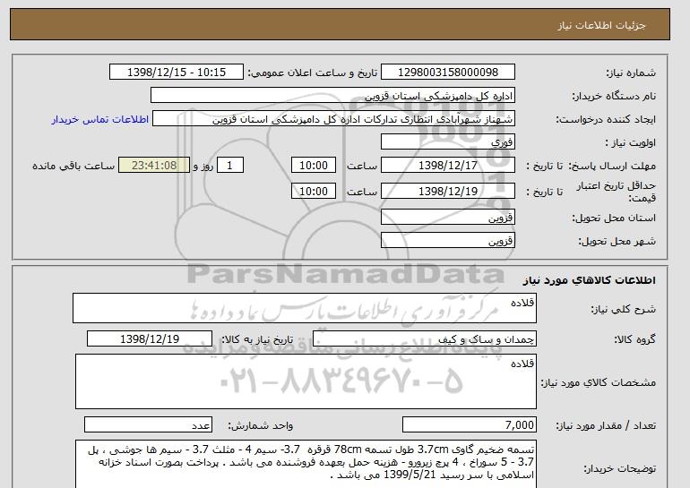The width and height of the screenshot is (690, 488).
Task: Click the تاریخ و ساعت اعلان عمومی label
Action: click(x=313, y=73)
